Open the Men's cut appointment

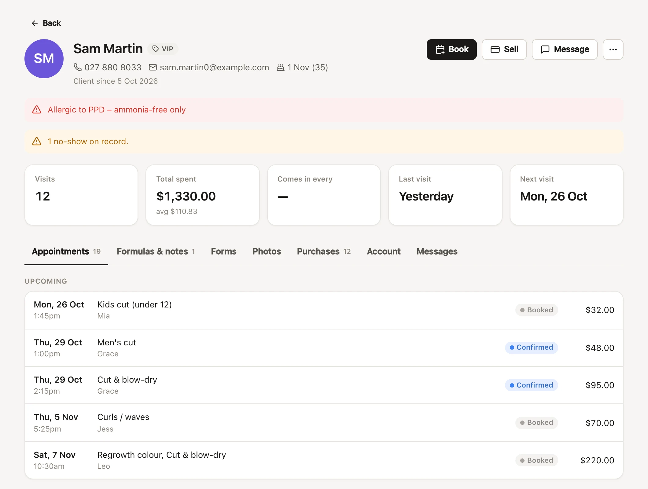(x=324, y=348)
